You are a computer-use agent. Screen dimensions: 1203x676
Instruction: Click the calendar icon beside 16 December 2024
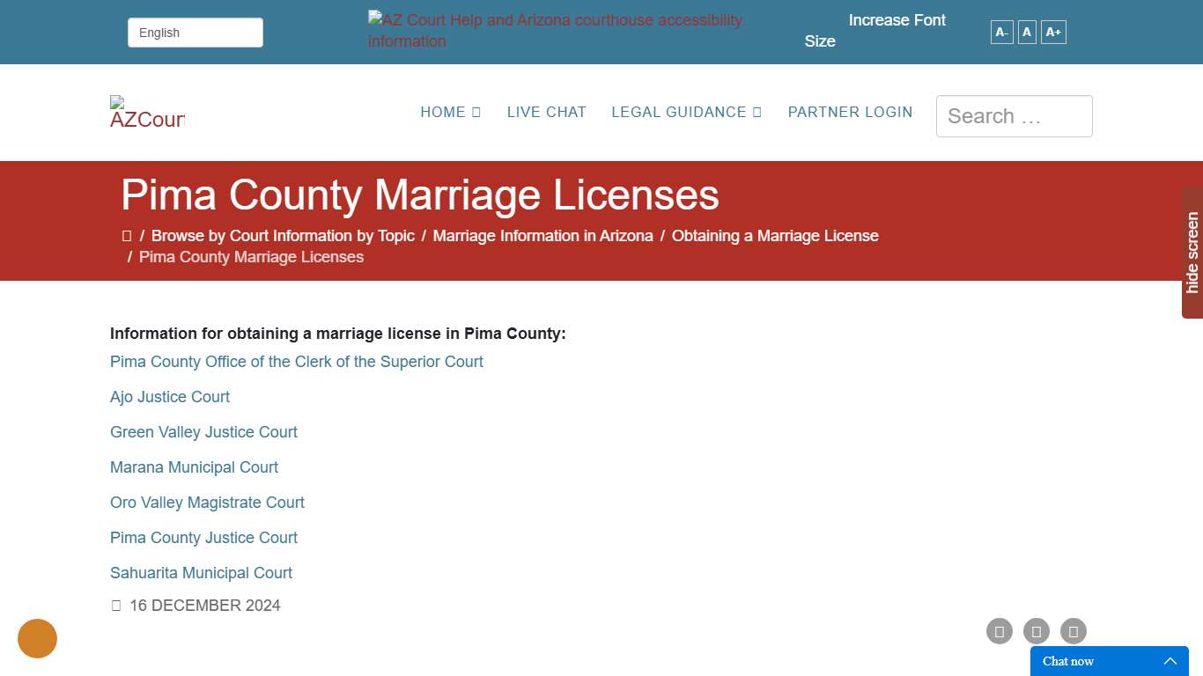click(115, 605)
